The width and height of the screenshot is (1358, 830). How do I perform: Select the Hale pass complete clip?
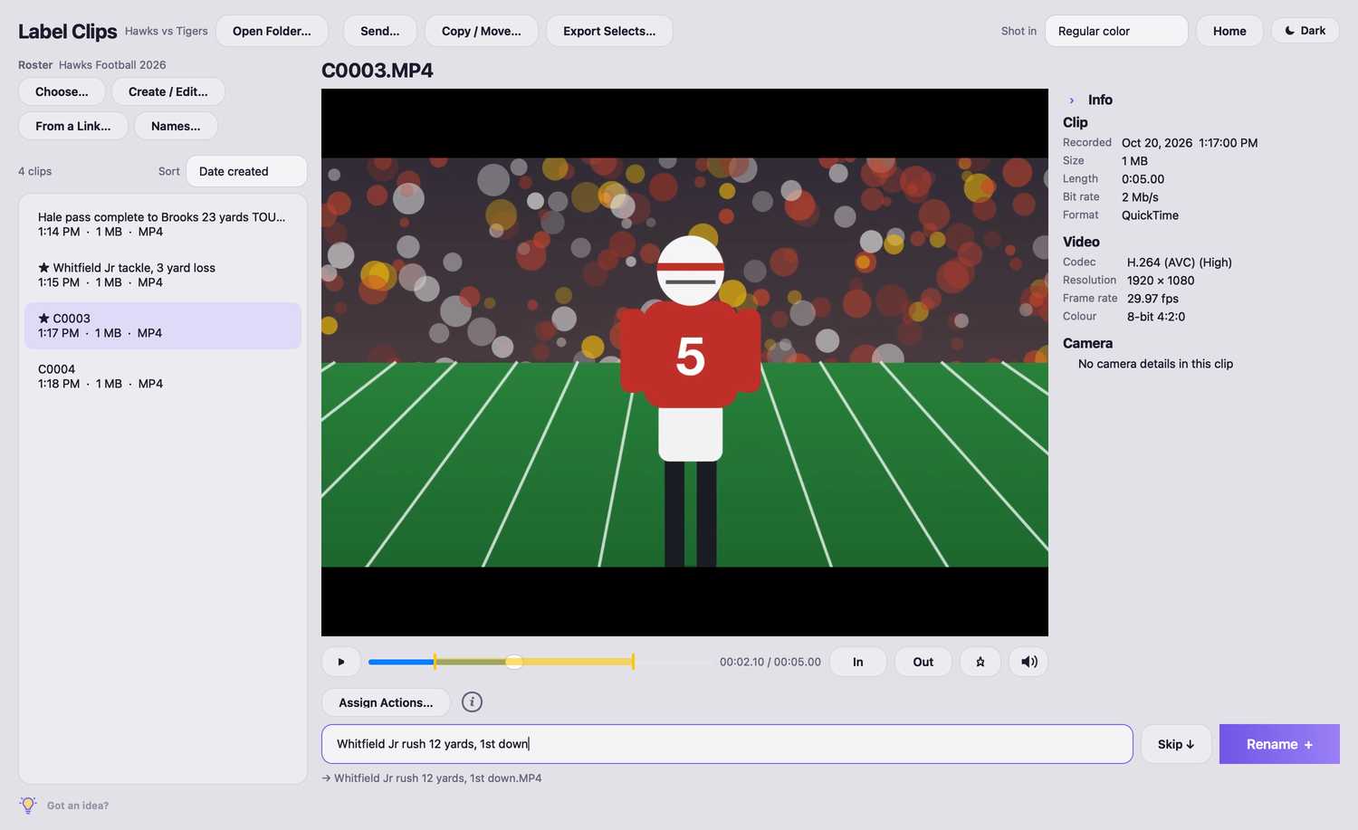(163, 224)
